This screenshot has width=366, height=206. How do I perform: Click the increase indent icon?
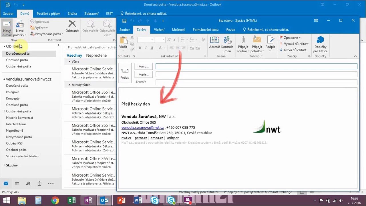click(x=198, y=48)
